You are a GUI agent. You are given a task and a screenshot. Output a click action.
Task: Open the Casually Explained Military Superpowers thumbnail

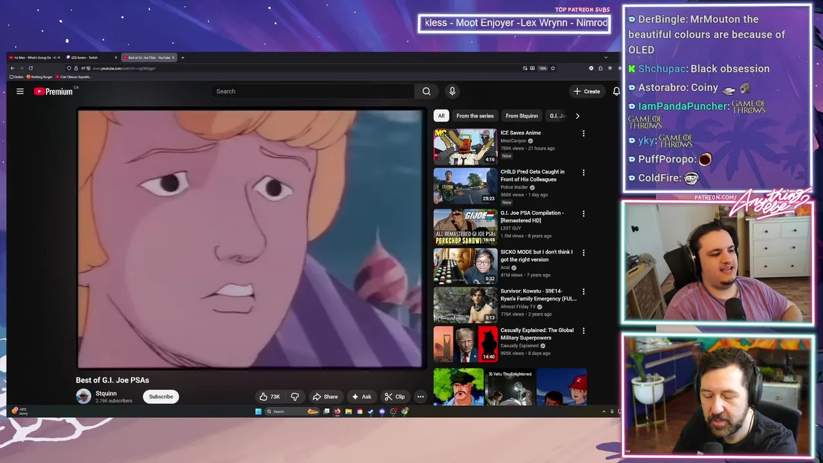[x=465, y=344]
